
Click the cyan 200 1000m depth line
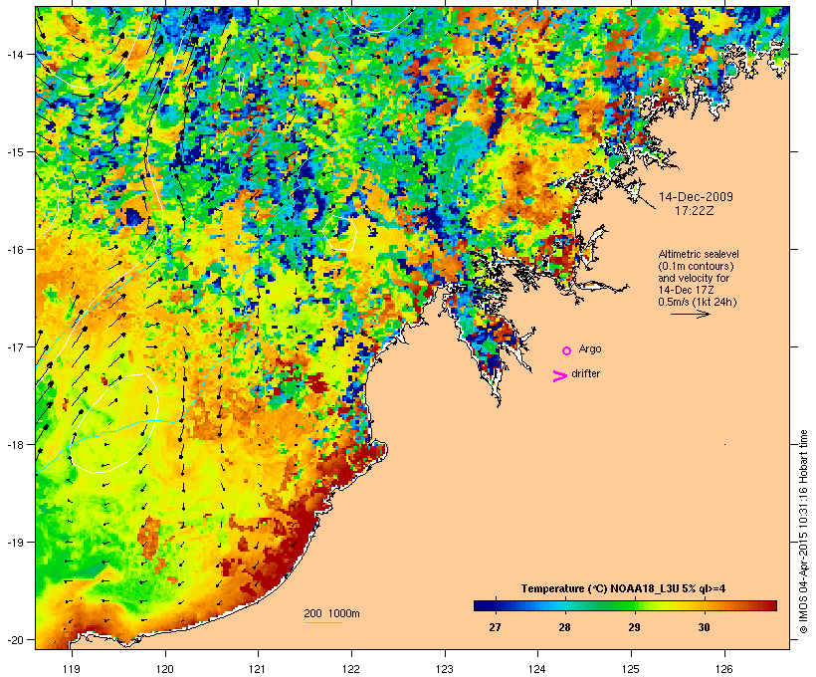pyautogui.click(x=322, y=622)
